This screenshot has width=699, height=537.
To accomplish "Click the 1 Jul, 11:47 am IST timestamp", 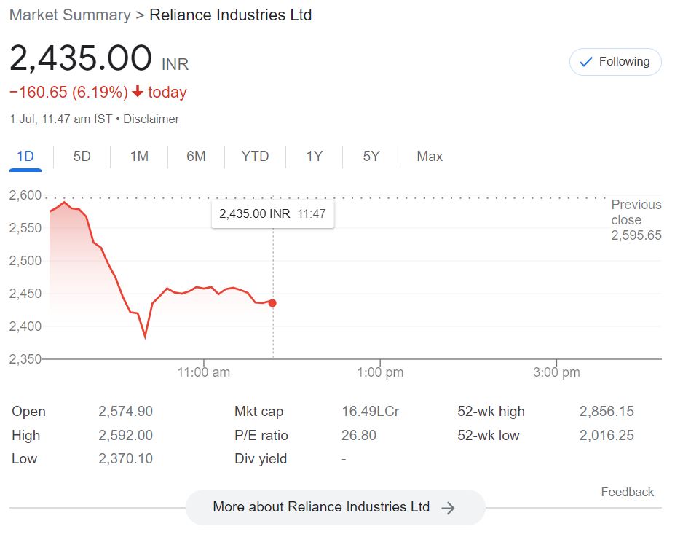I will pos(61,119).
